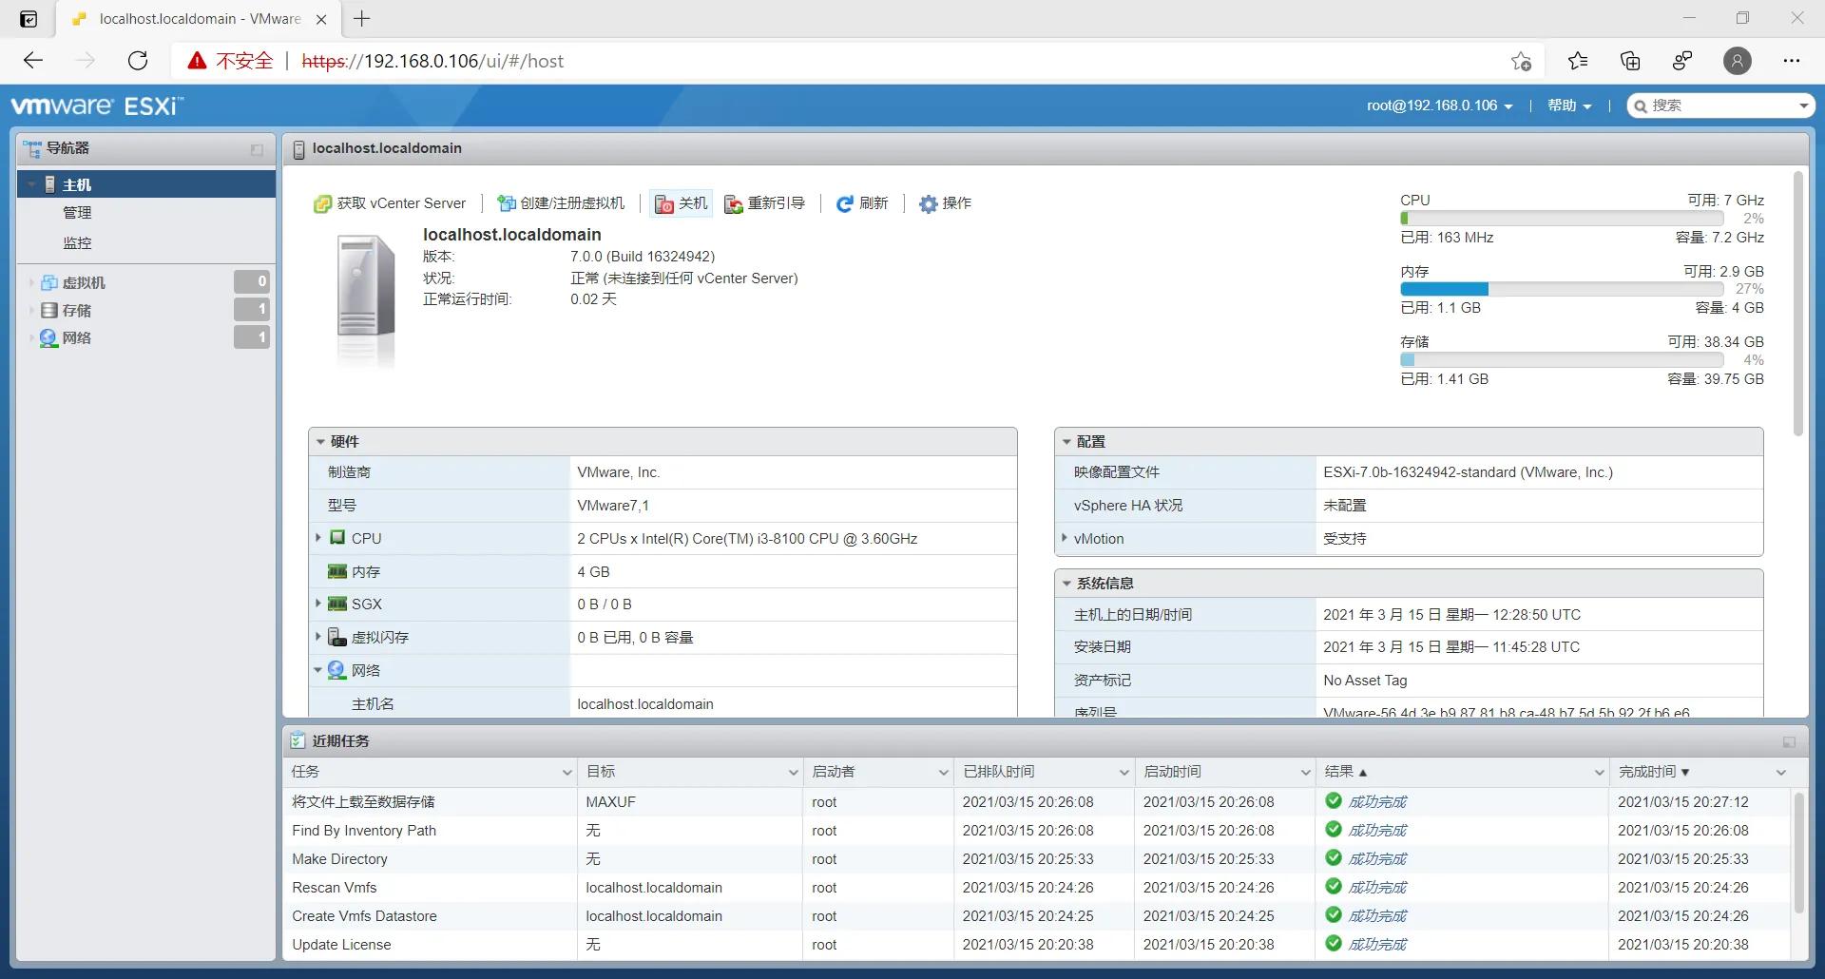Minimize the navigator panel icon
This screenshot has width=1825, height=979.
click(257, 149)
